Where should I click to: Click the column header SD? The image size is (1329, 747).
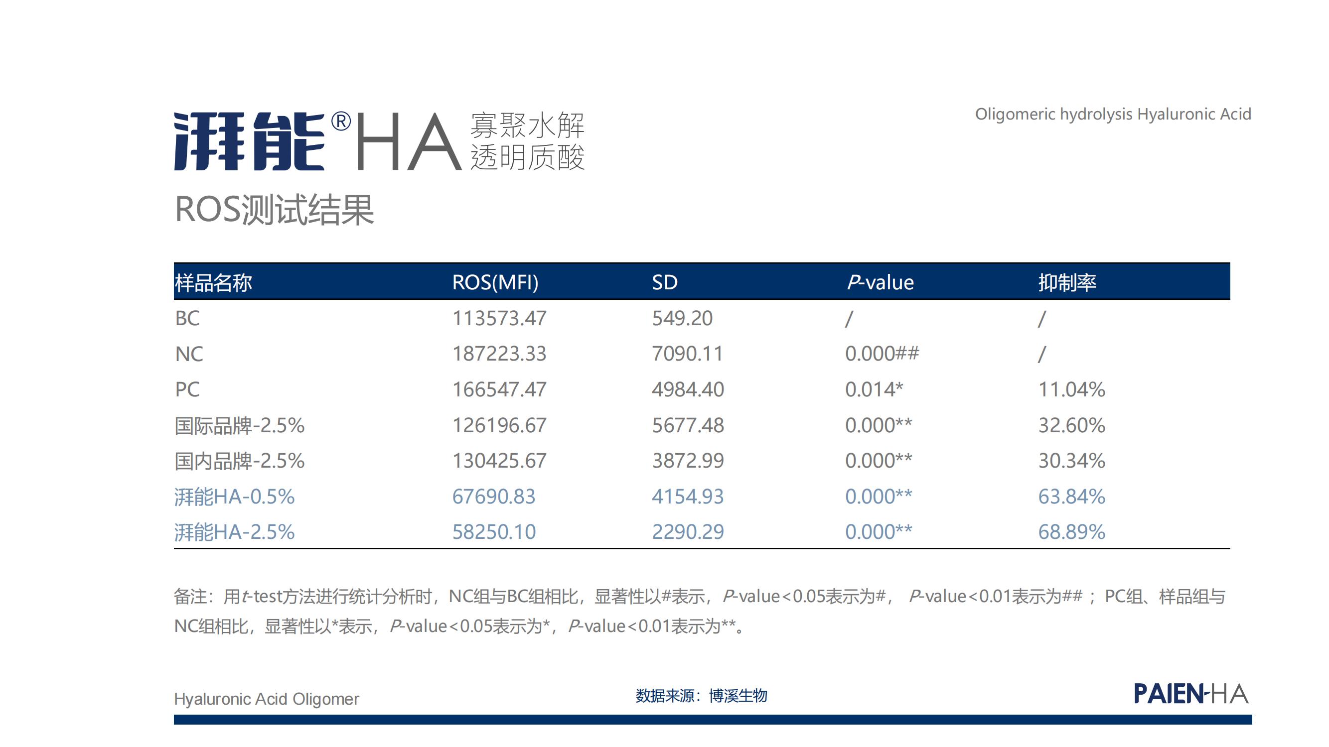(x=665, y=282)
